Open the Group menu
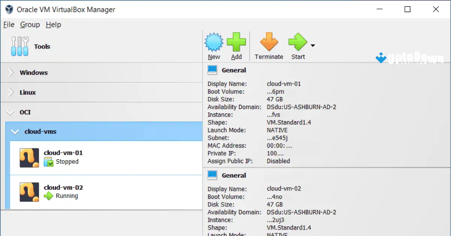Screen dimensions: 451x236 click(30, 25)
